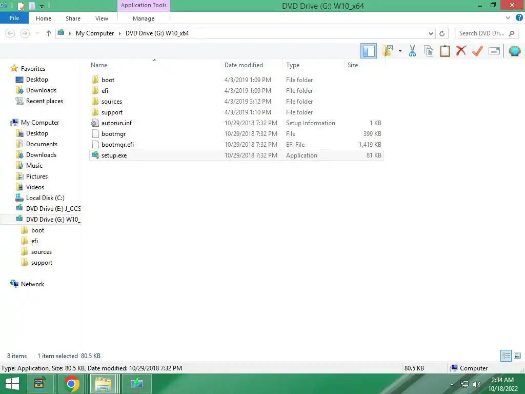525x394 pixels.
Task: Open dropdown arrow next to folder options icon
Action: 400,51
